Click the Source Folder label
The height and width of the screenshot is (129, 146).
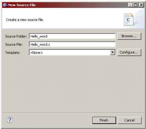tap(16, 36)
